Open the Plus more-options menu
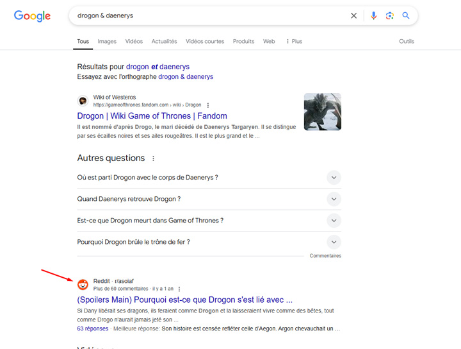 coord(294,41)
